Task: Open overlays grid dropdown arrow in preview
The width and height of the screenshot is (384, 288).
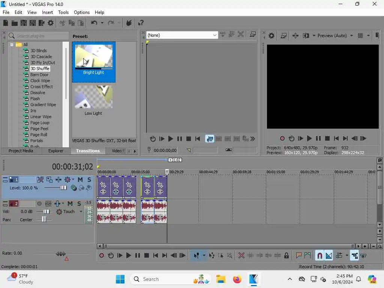Action: (368, 36)
